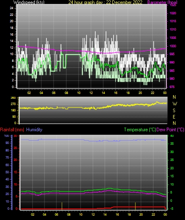
Task: Click the 1000 hpa barometer scale value
Action: [173, 46]
